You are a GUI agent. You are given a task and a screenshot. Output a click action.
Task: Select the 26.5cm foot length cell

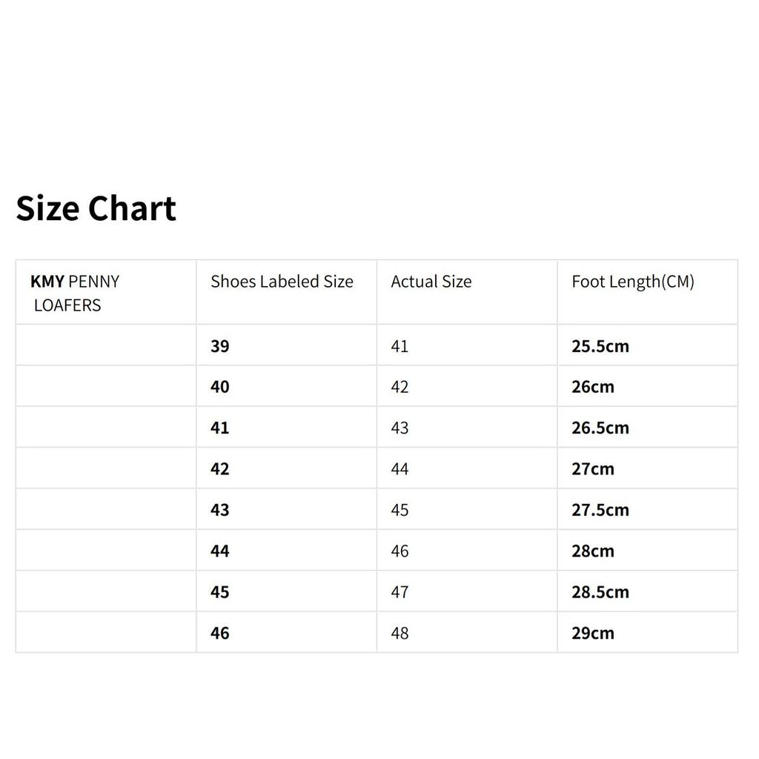[600, 428]
